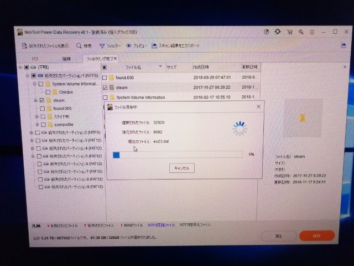354x266 pixels.
Task: Click the キャンセル button
Action: coord(182,168)
